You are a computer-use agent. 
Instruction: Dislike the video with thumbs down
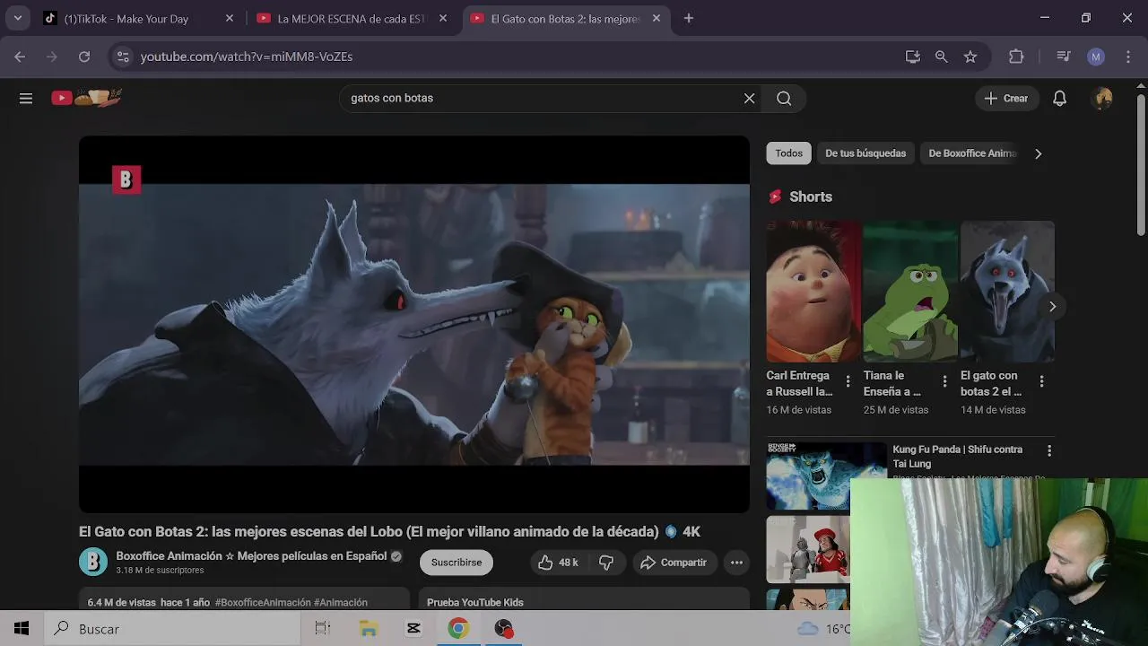coord(606,563)
